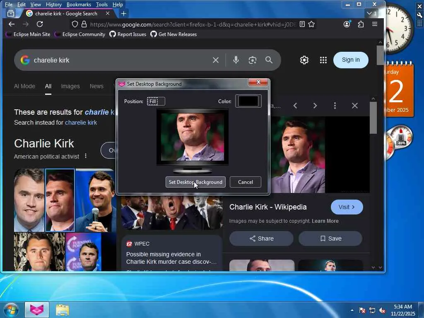Cancel the Set Desktop Background dialog
Viewport: 424px width, 318px height.
pos(246,182)
